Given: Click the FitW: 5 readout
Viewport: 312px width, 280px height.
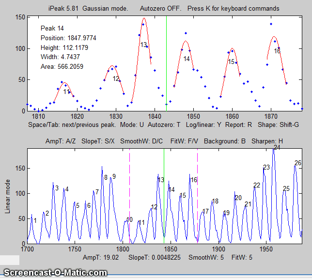Looking at the screenshot, I should 242,258.
